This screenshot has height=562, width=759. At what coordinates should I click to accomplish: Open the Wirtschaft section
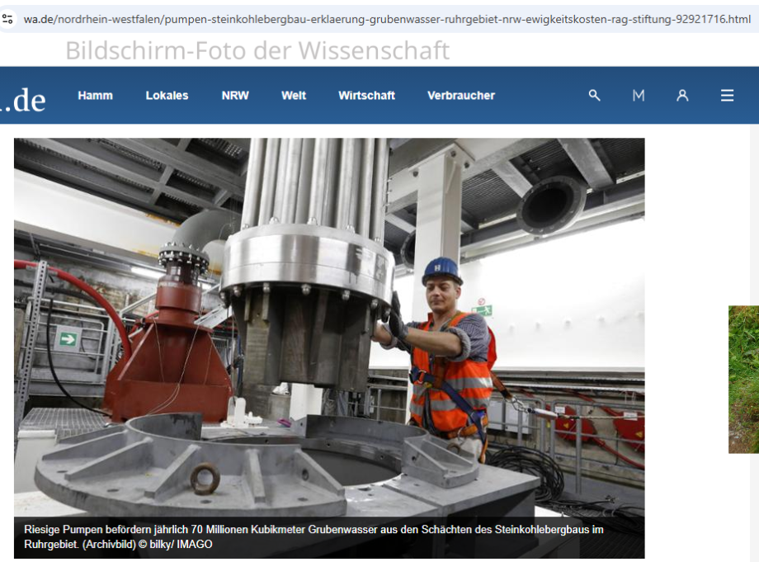point(366,96)
